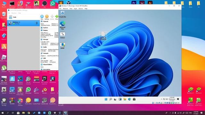This screenshot has height=115, width=205.
Task: Open File menu in VM window
Action: pos(60,9)
